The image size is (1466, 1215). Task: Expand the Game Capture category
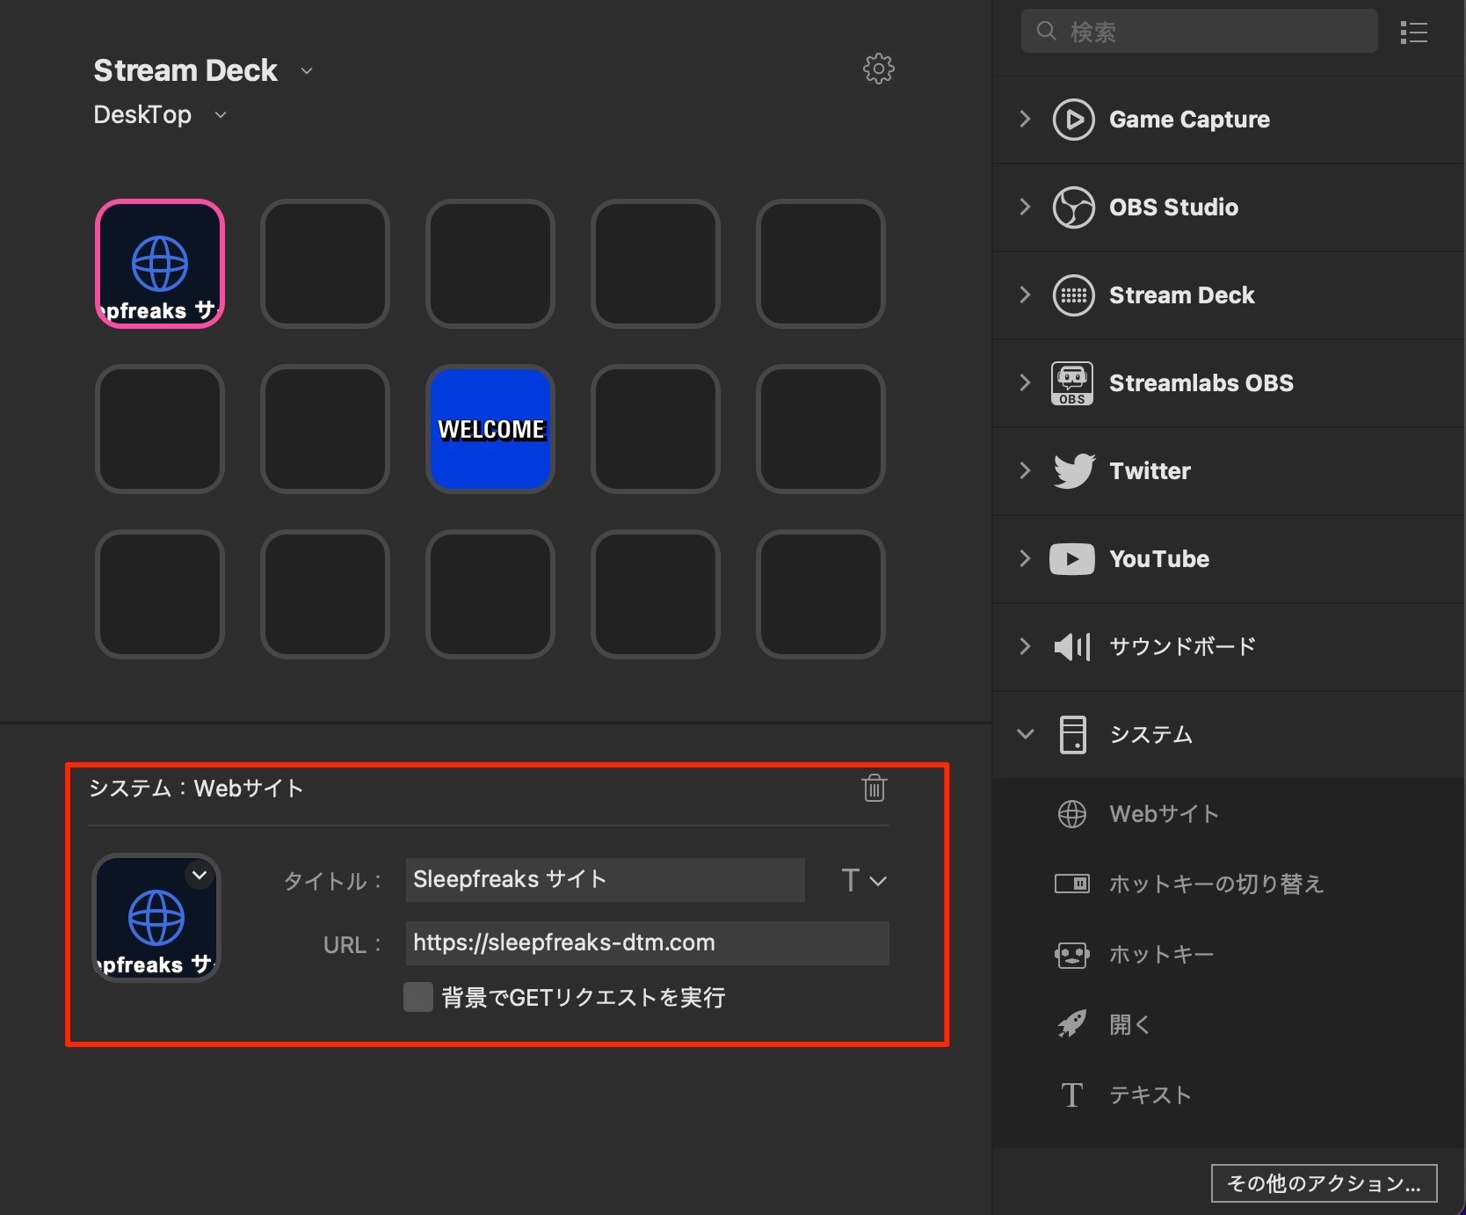coord(1025,120)
